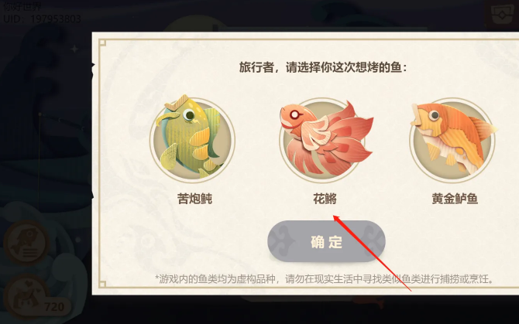The width and height of the screenshot is (519, 324).
Task: Pick the orange 黄金鲈鱼 fish portrait
Action: coord(453,140)
